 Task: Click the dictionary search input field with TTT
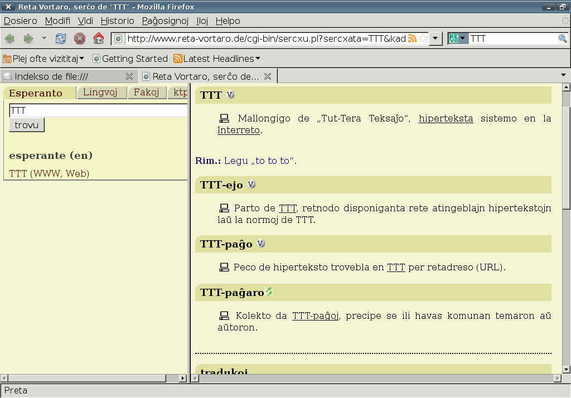tap(98, 111)
